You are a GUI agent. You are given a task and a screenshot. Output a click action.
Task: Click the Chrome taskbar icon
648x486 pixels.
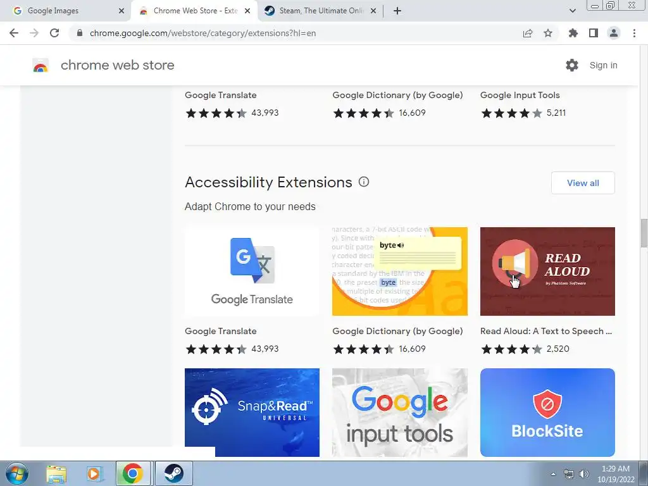(132, 473)
